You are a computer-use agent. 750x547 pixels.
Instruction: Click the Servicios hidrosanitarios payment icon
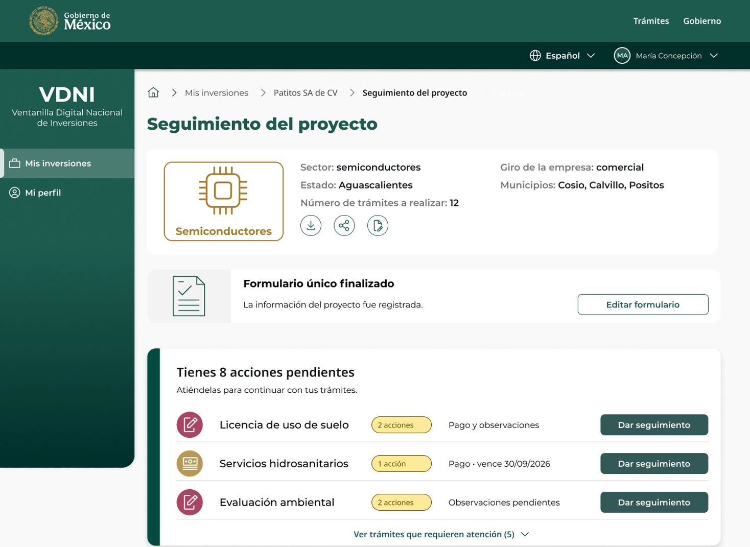pos(190,464)
